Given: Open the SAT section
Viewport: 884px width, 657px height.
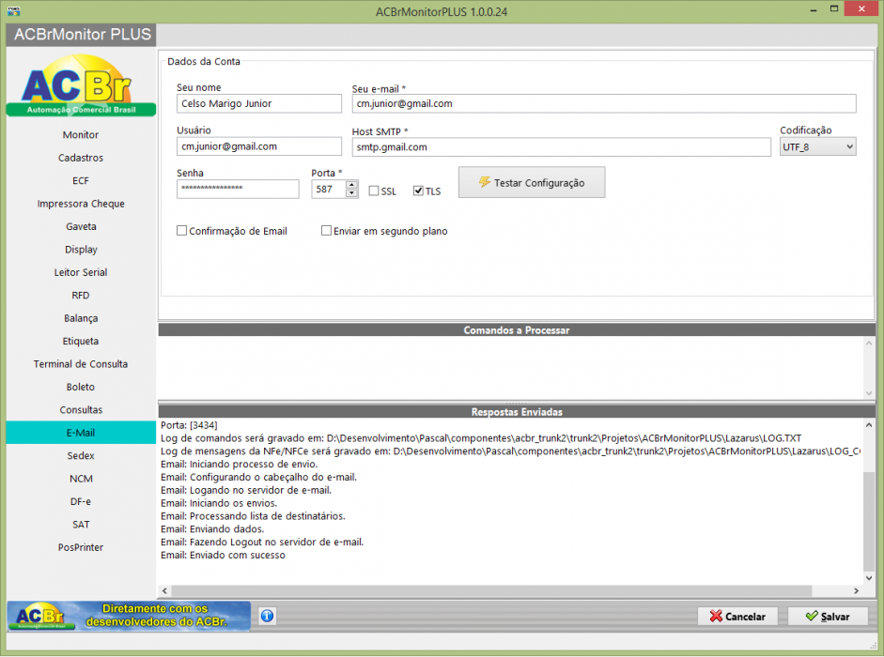Looking at the screenshot, I should pyautogui.click(x=81, y=525).
